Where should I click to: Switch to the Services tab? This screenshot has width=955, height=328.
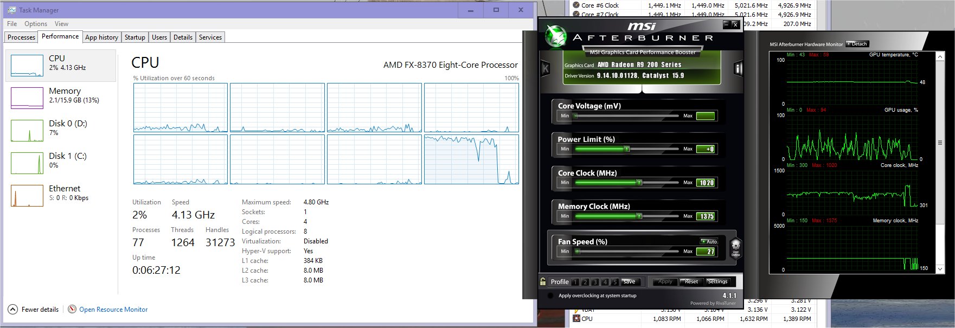click(x=210, y=37)
